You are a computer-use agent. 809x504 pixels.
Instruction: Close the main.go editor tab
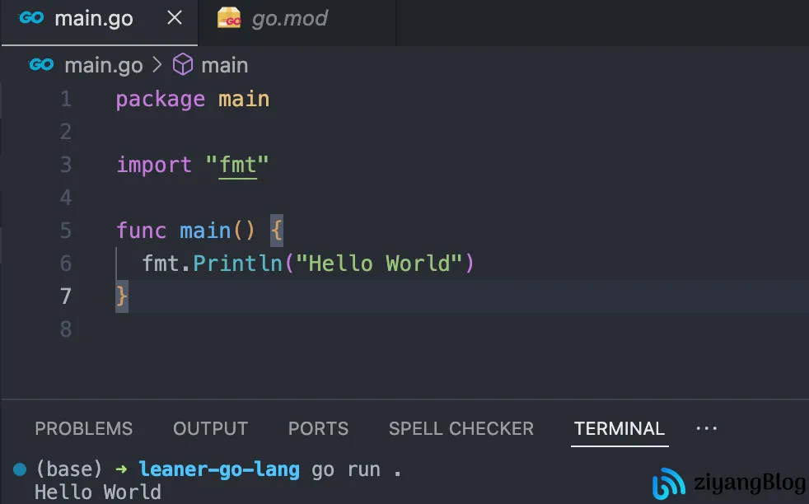point(175,18)
